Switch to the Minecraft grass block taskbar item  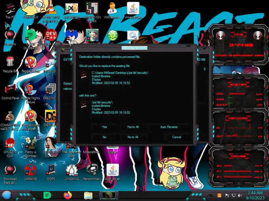[x=109, y=195]
